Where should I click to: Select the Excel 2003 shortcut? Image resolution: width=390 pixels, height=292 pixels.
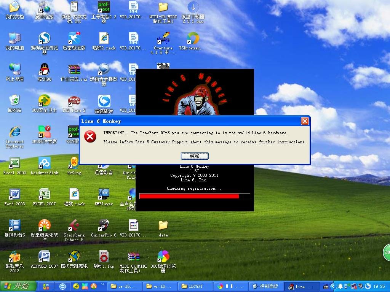point(14,164)
